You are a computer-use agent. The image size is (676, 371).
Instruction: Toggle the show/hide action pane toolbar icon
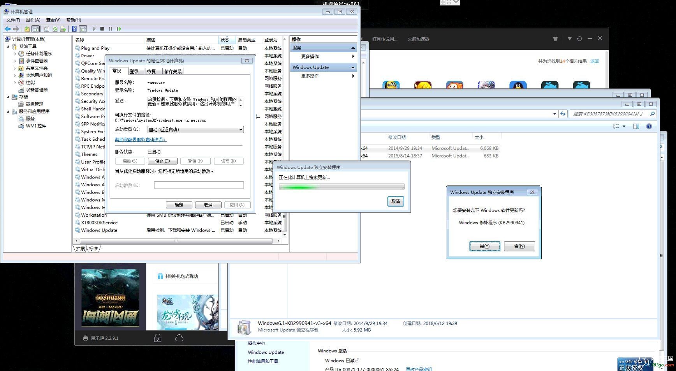click(83, 29)
